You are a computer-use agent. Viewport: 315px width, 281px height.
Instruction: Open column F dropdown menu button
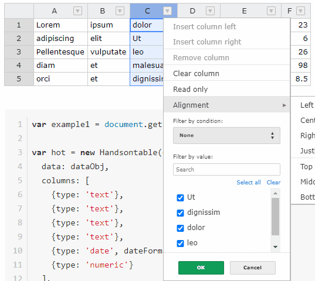coord(300,11)
